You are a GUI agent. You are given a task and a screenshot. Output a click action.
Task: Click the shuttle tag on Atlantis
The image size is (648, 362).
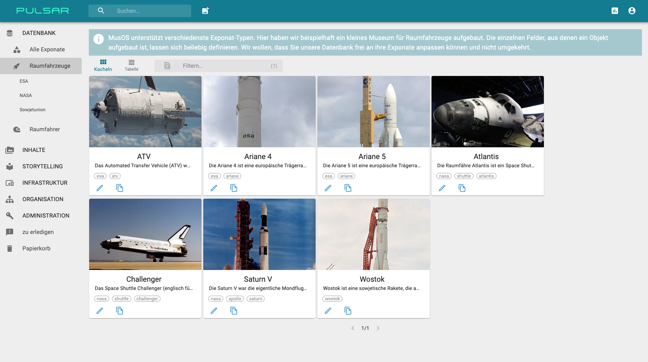pyautogui.click(x=464, y=176)
